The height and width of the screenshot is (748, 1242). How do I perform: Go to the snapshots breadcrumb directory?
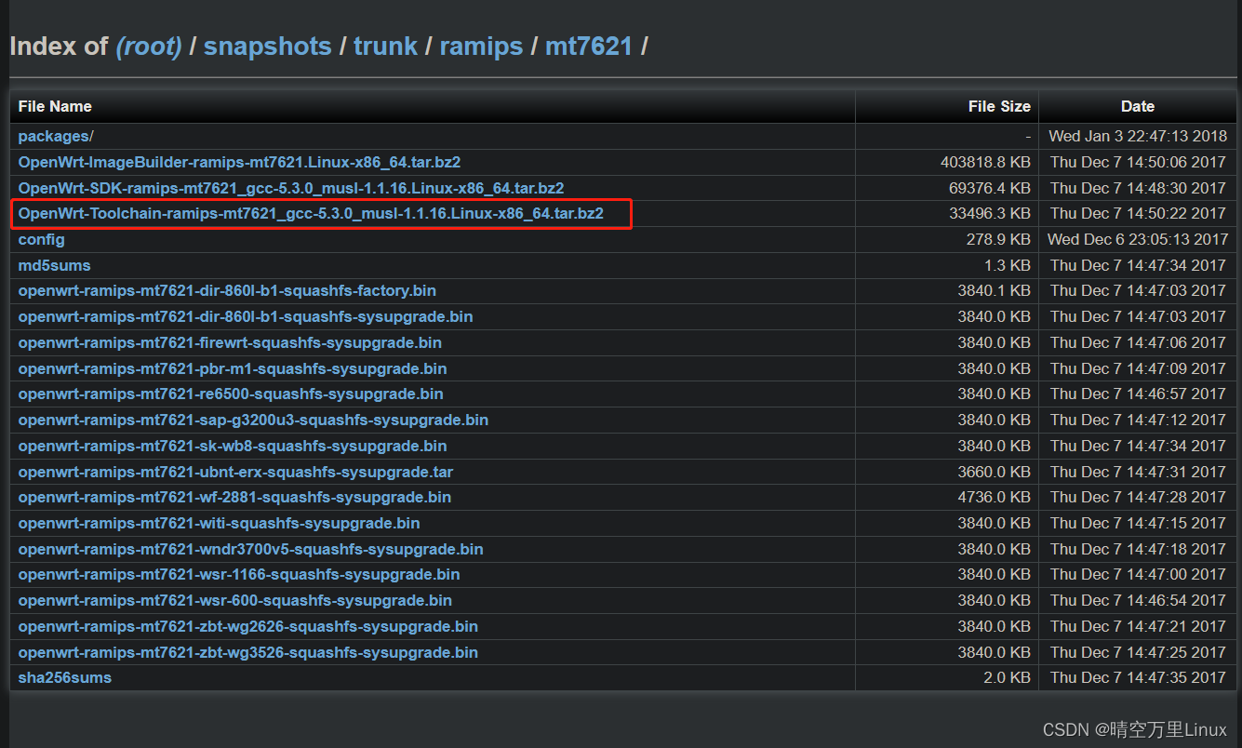coord(268,46)
